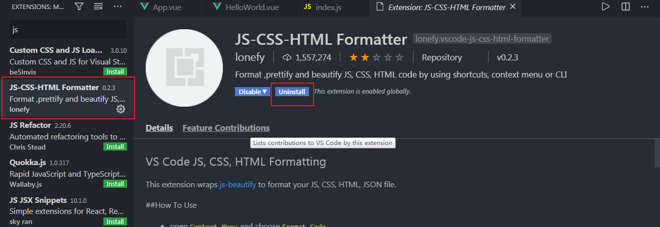Install the JS Refactor extension
Image resolution: width=660 pixels, height=227 pixels.
click(115, 147)
